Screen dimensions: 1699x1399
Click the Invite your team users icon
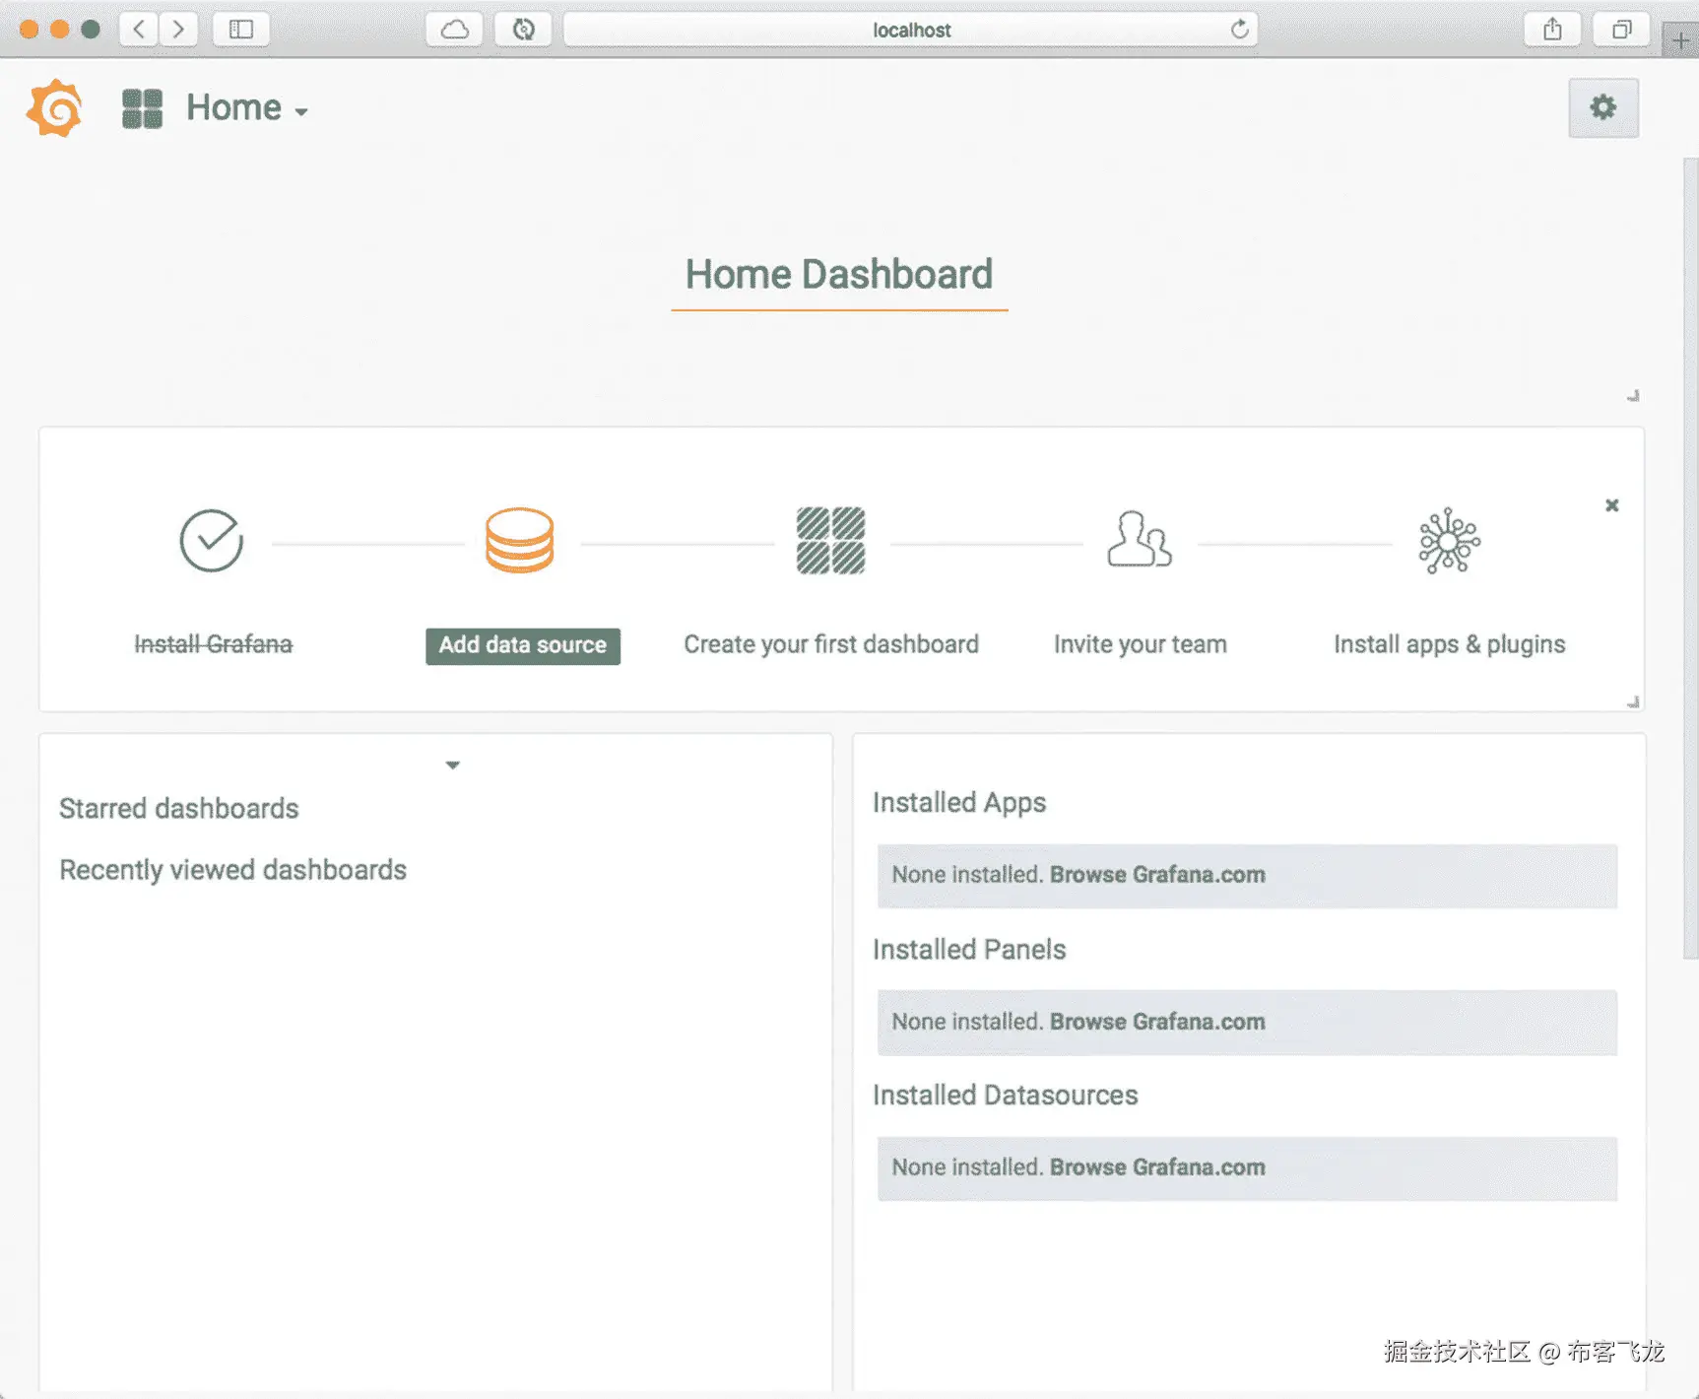(x=1140, y=540)
